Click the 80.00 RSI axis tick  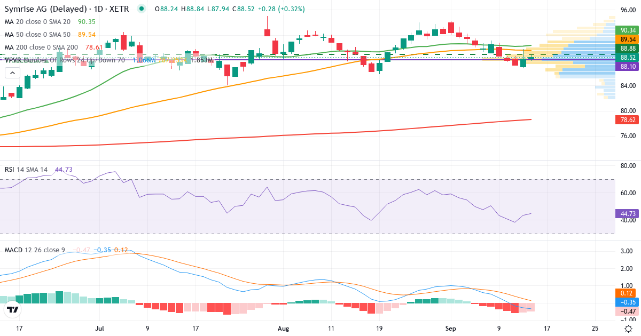627,166
